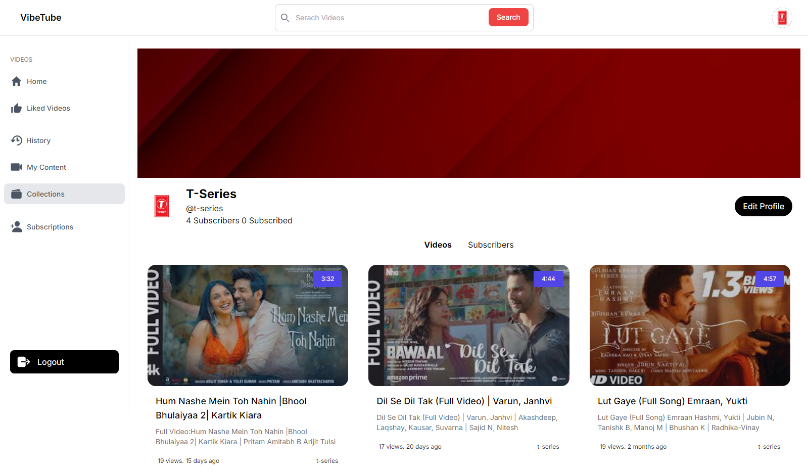The image size is (808, 473).
Task: Click the t-series label under Hum Nashe video
Action: (327, 461)
